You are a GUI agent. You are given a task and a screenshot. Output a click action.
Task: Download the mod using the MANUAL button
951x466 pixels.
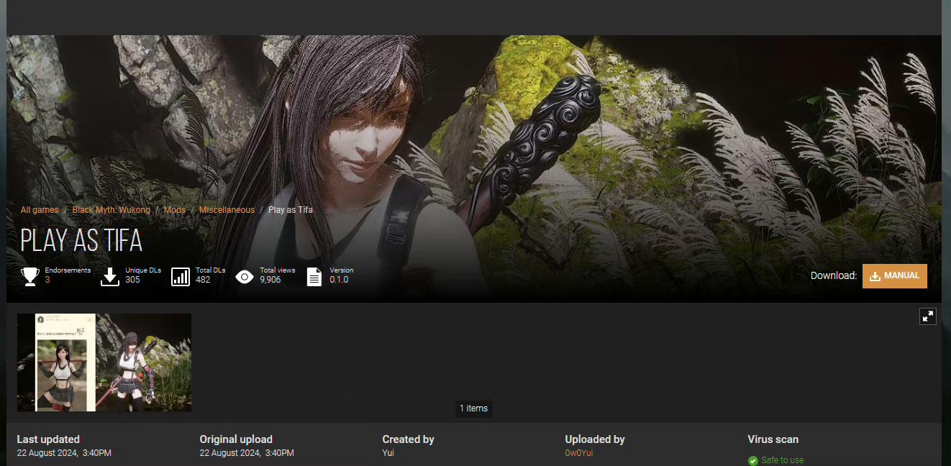click(x=895, y=276)
